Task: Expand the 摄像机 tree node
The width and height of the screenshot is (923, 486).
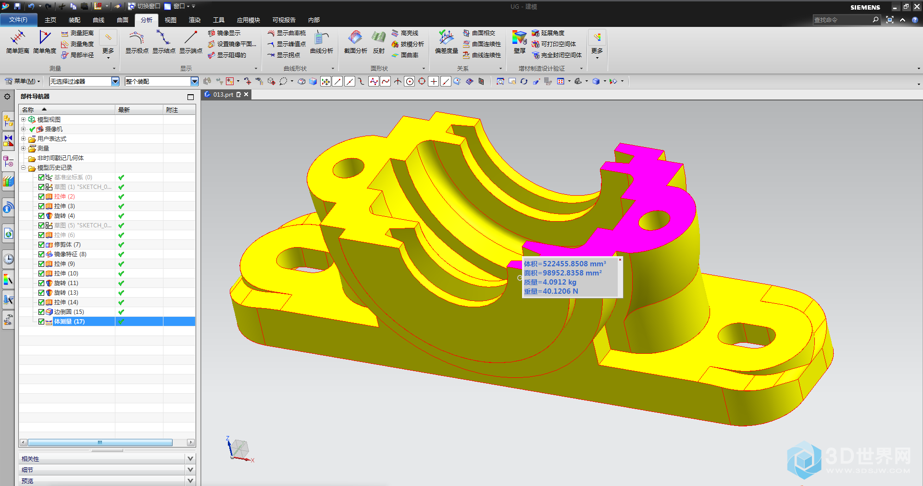Action: pyautogui.click(x=23, y=129)
